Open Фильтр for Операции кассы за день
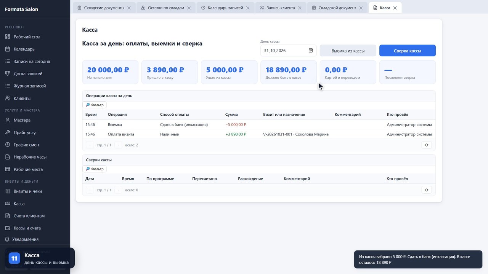 [95, 105]
